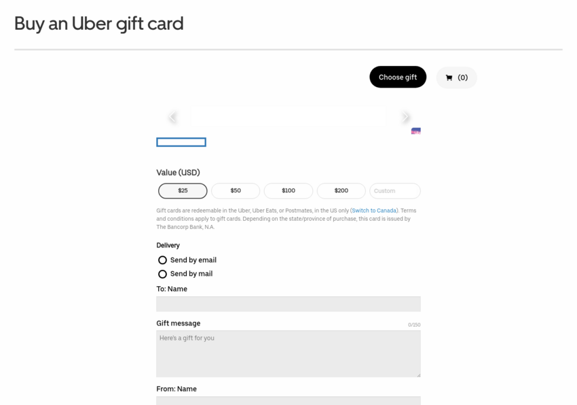577x405 pixels.
Task: Click the Gift message text area
Action: click(x=288, y=354)
